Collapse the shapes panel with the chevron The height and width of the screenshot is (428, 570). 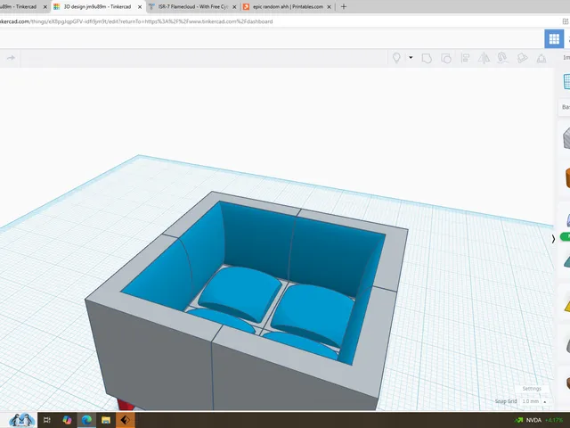(553, 239)
